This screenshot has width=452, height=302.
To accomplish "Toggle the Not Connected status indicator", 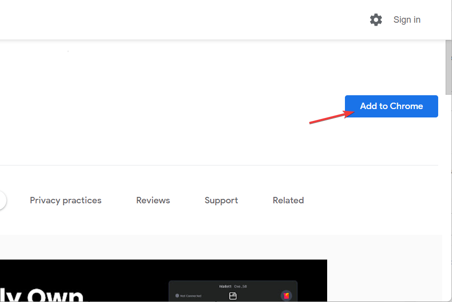I will pos(189,295).
